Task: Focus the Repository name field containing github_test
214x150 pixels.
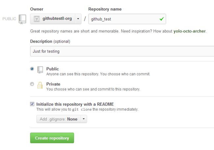Action: click(127, 19)
